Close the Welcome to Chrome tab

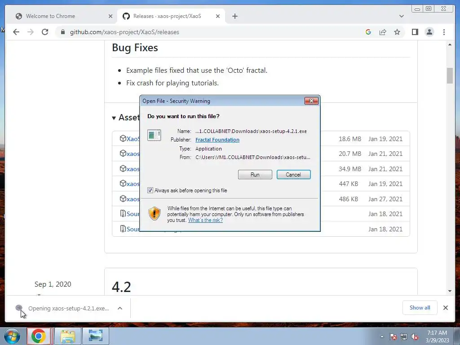pos(111,16)
